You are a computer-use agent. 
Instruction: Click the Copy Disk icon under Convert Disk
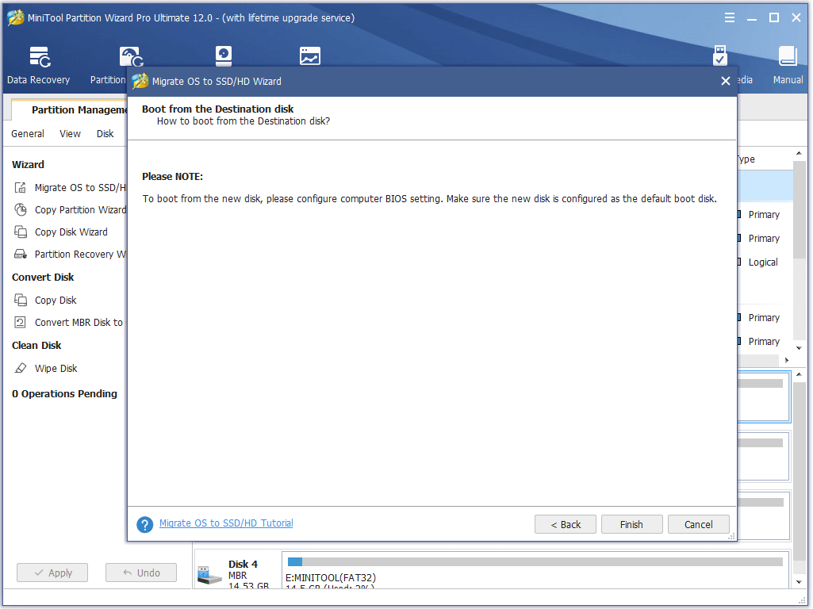(20, 300)
